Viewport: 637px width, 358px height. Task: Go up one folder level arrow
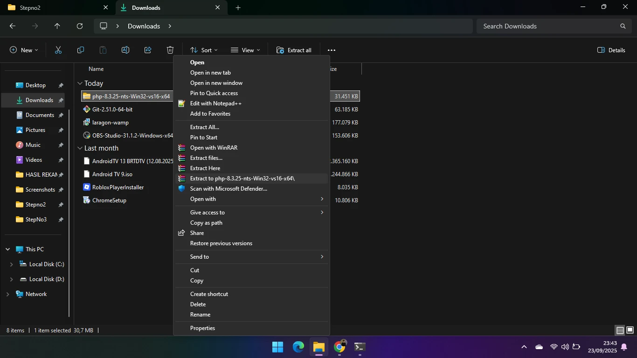(57, 26)
